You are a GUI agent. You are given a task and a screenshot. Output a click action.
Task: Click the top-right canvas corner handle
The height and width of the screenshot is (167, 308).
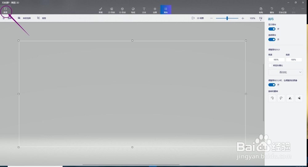point(246,40)
